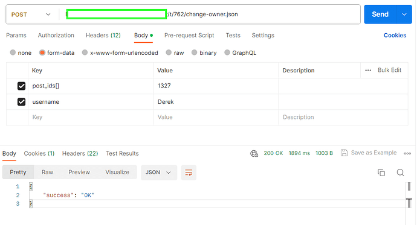Image resolution: width=417 pixels, height=225 pixels.
Task: Open the JSON format dropdown
Action: (159, 173)
